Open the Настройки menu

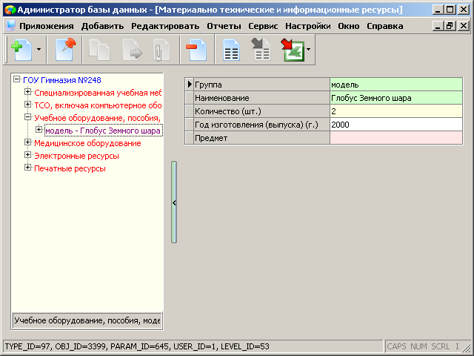[307, 25]
